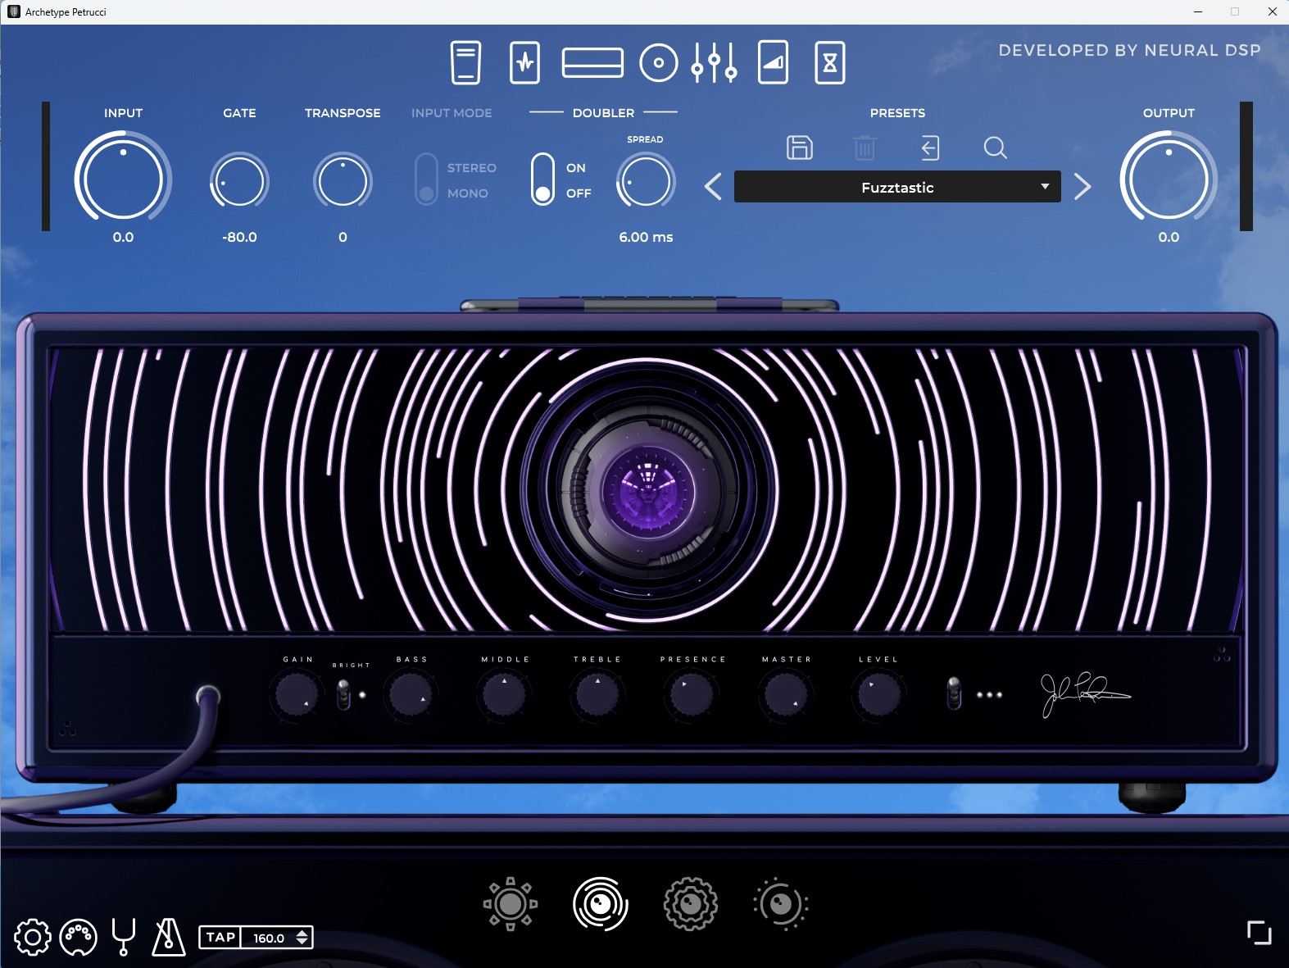1289x968 pixels.
Task: Click the amp MASTER knob
Action: (x=785, y=695)
